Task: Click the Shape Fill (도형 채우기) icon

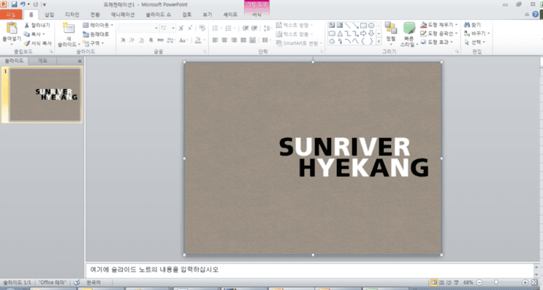Action: 424,25
